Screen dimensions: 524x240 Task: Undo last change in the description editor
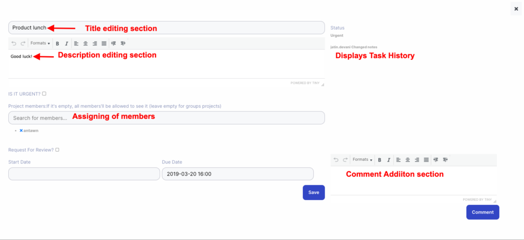point(14,43)
